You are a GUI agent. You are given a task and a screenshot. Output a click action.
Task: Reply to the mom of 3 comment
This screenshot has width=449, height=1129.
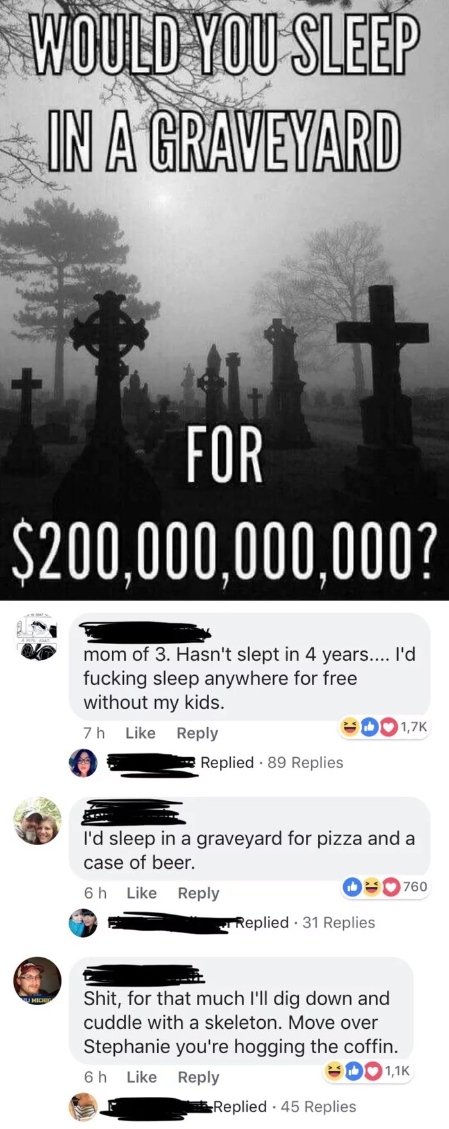(197, 733)
